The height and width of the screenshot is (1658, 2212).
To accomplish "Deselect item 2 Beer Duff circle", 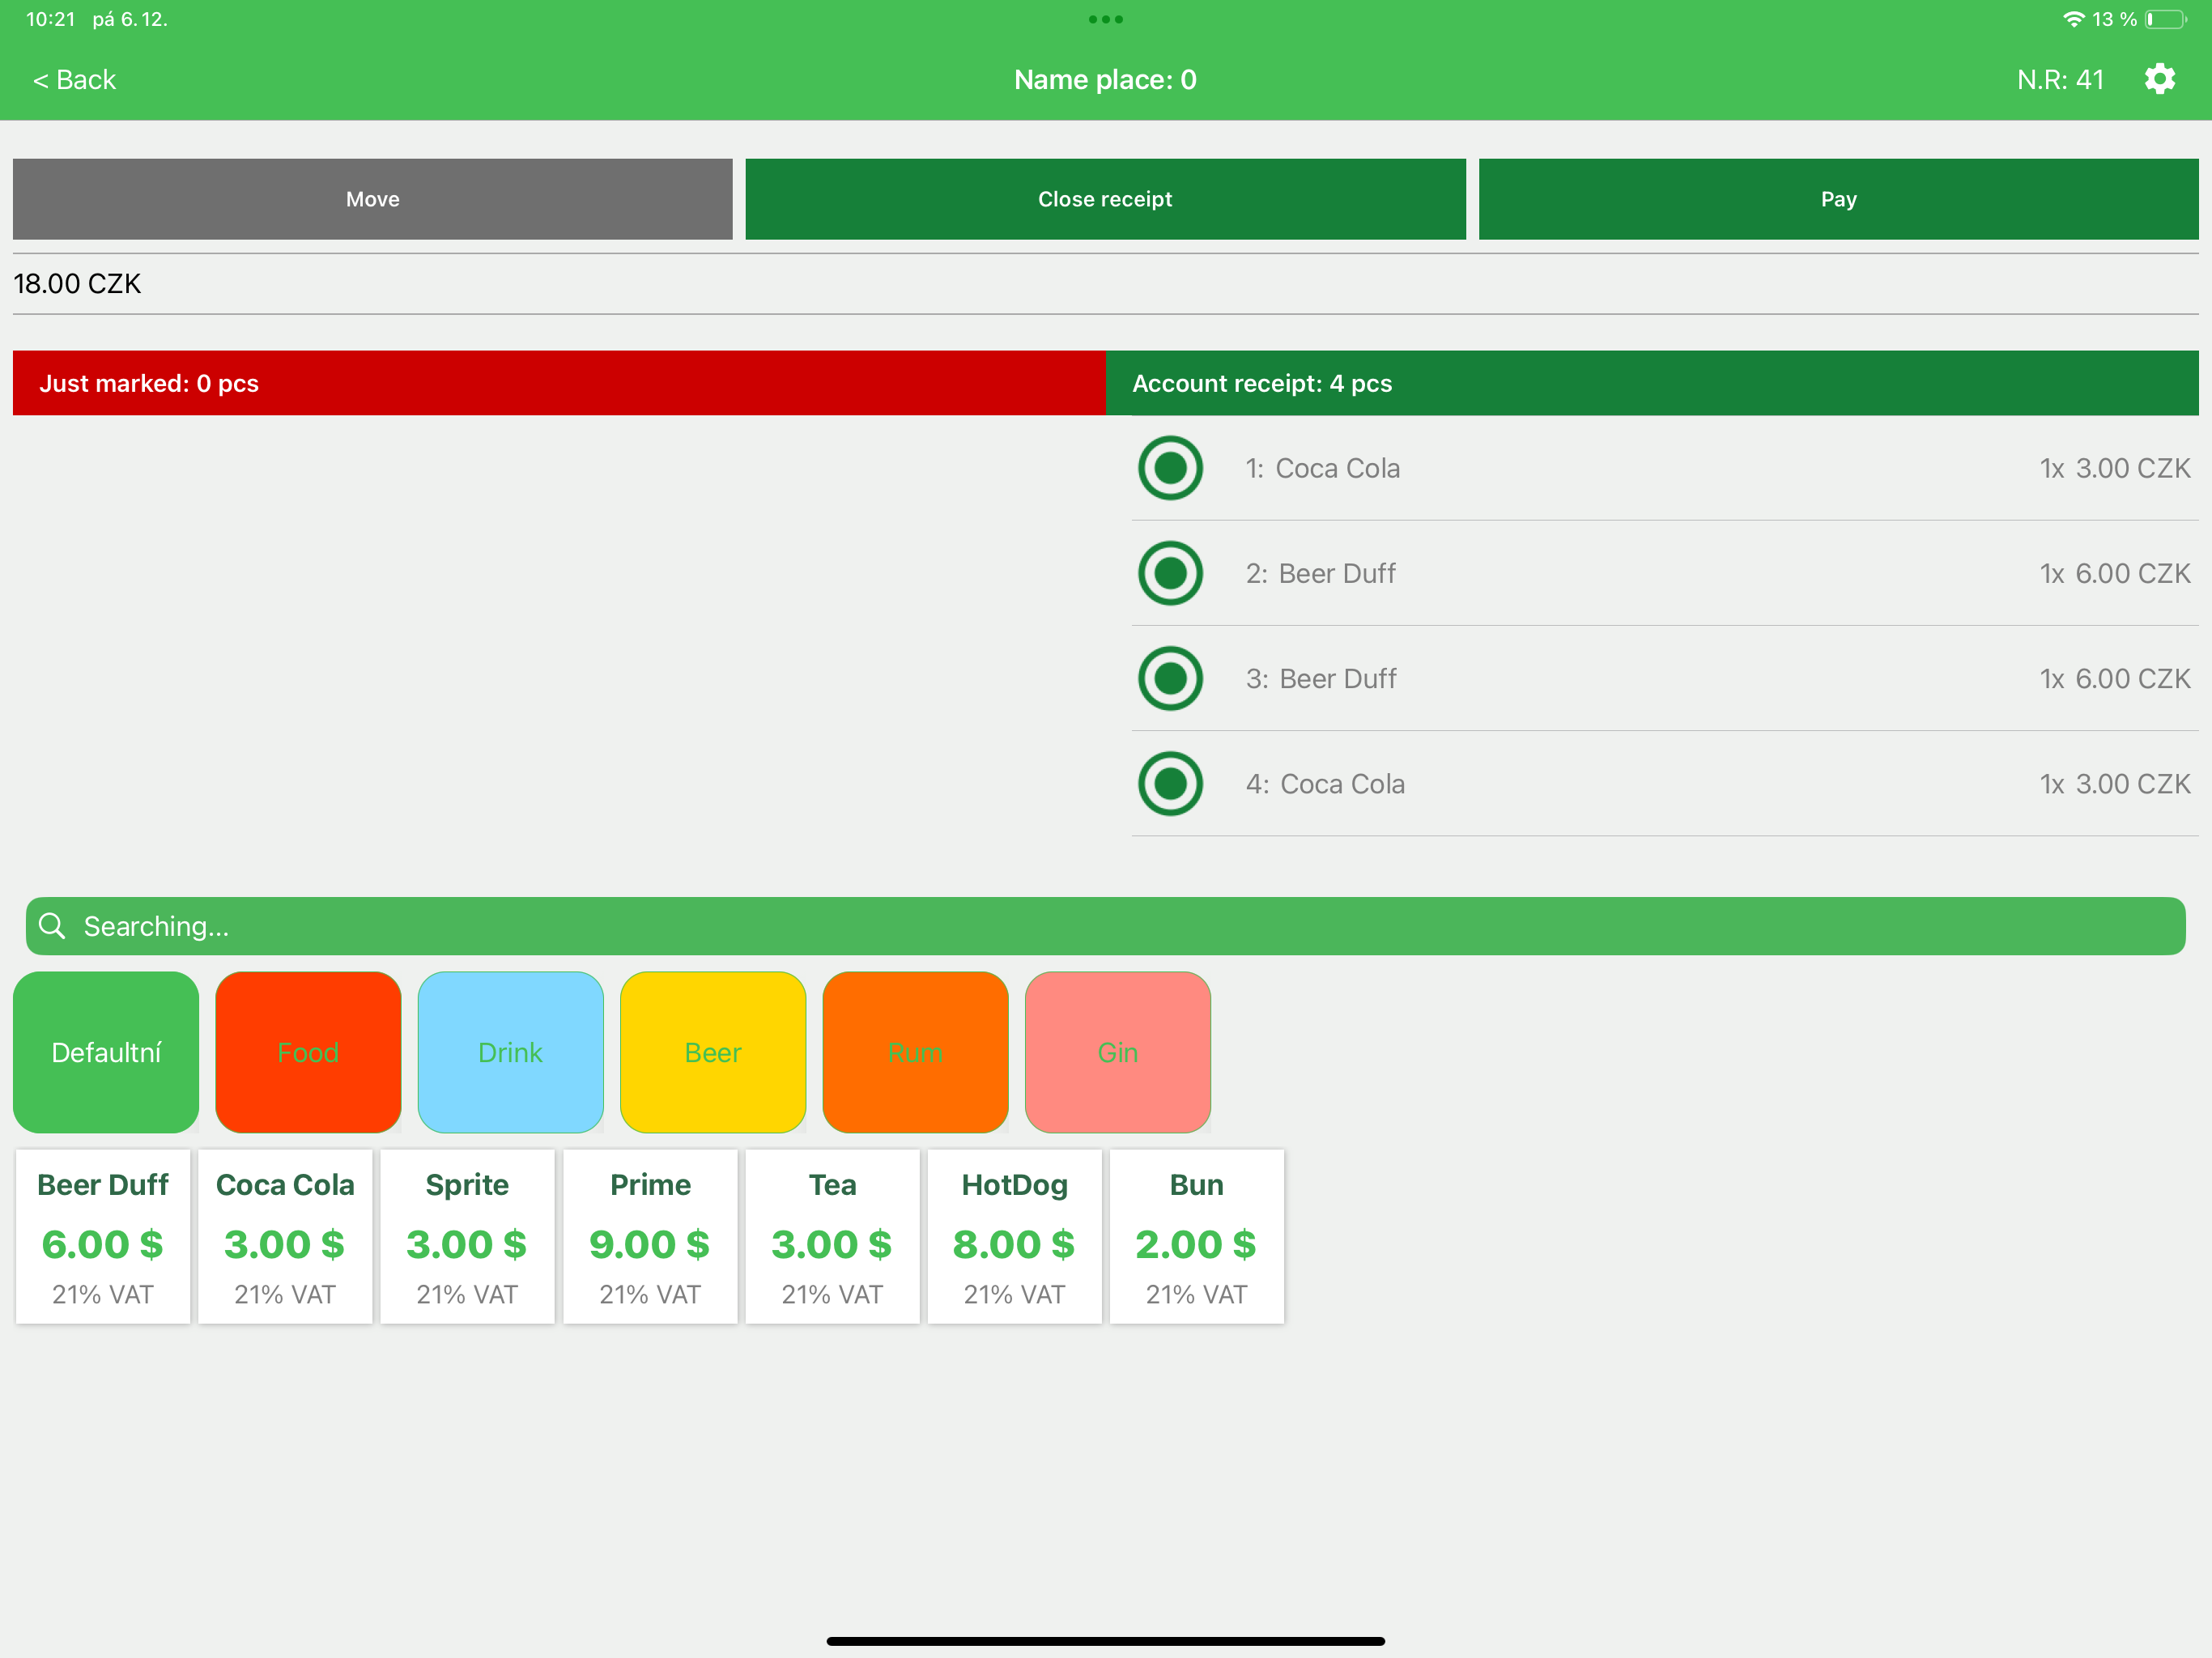I will pos(1169,573).
